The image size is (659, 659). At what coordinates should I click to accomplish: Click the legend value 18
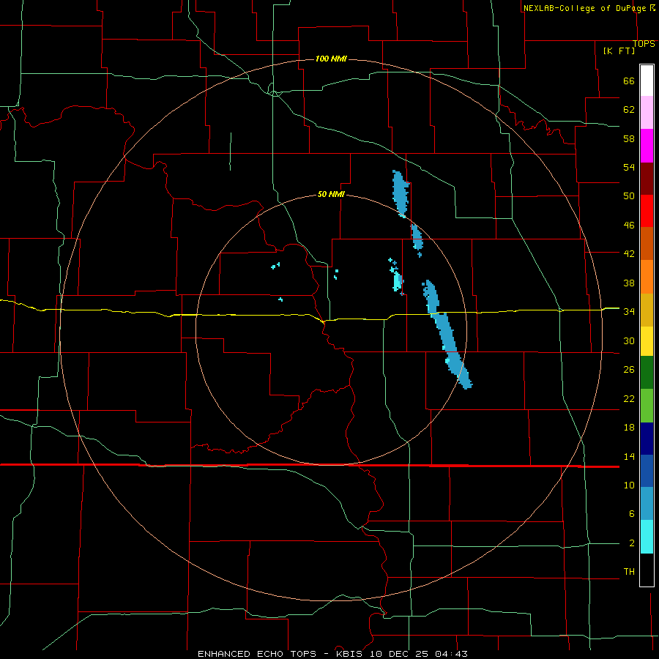629,428
